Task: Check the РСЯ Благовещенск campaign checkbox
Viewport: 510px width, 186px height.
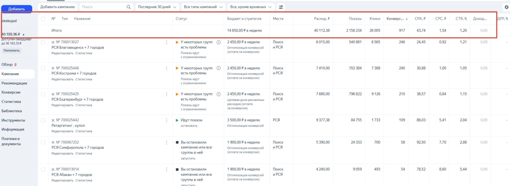Action: click(x=43, y=42)
